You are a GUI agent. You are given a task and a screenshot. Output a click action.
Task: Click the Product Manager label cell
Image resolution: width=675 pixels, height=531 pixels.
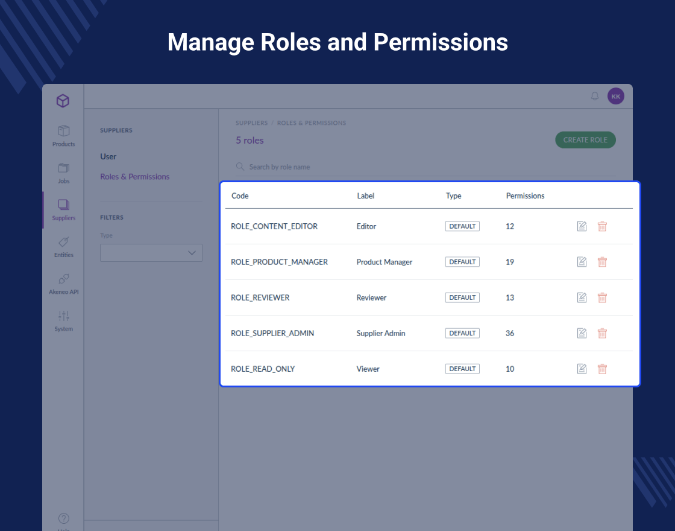point(385,262)
